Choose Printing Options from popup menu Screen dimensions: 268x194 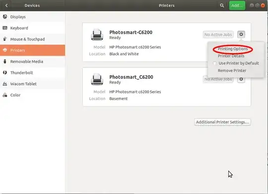(233, 49)
